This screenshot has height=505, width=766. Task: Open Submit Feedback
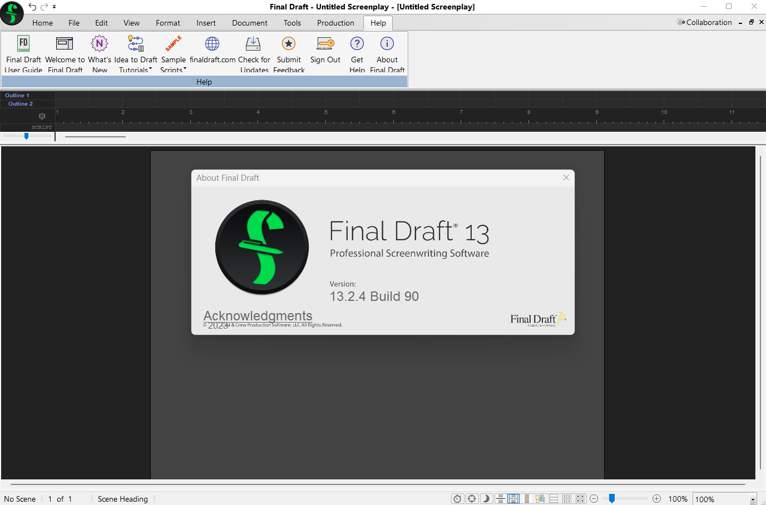289,54
